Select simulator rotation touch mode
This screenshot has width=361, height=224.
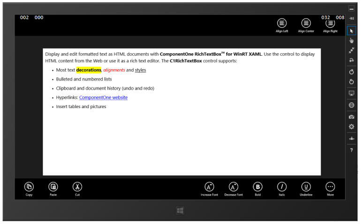coord(351,60)
